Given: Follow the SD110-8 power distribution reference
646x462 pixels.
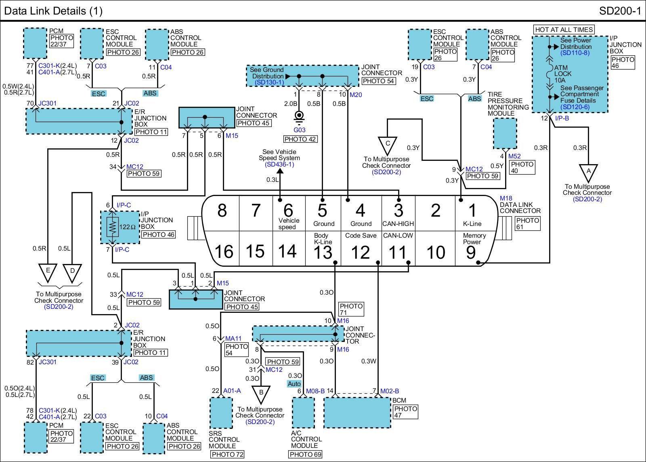Looking at the screenshot, I should pyautogui.click(x=575, y=53).
